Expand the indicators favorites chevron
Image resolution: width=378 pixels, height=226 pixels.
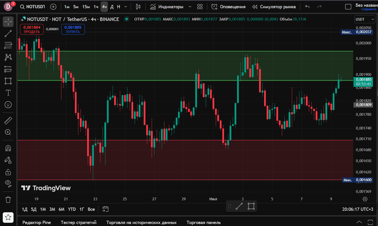coord(190,7)
